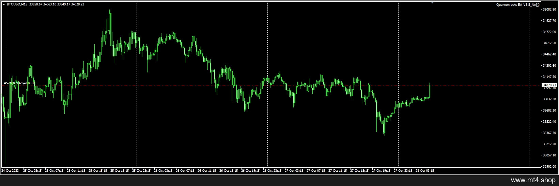Click the 33212.20 price scale label
The width and height of the screenshot is (559, 186).
[549, 144]
